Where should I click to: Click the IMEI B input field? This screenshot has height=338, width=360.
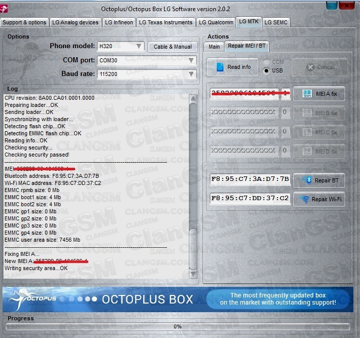[x=244, y=112]
